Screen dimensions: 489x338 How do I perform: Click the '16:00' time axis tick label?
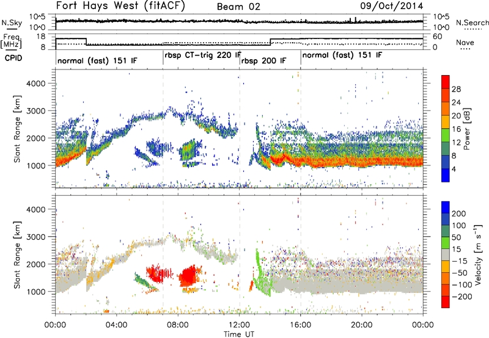[x=300, y=325]
